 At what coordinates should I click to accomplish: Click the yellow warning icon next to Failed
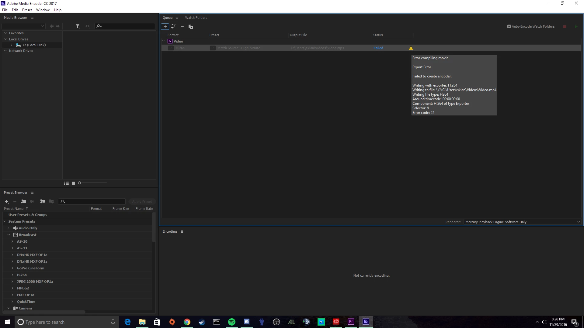pos(411,48)
